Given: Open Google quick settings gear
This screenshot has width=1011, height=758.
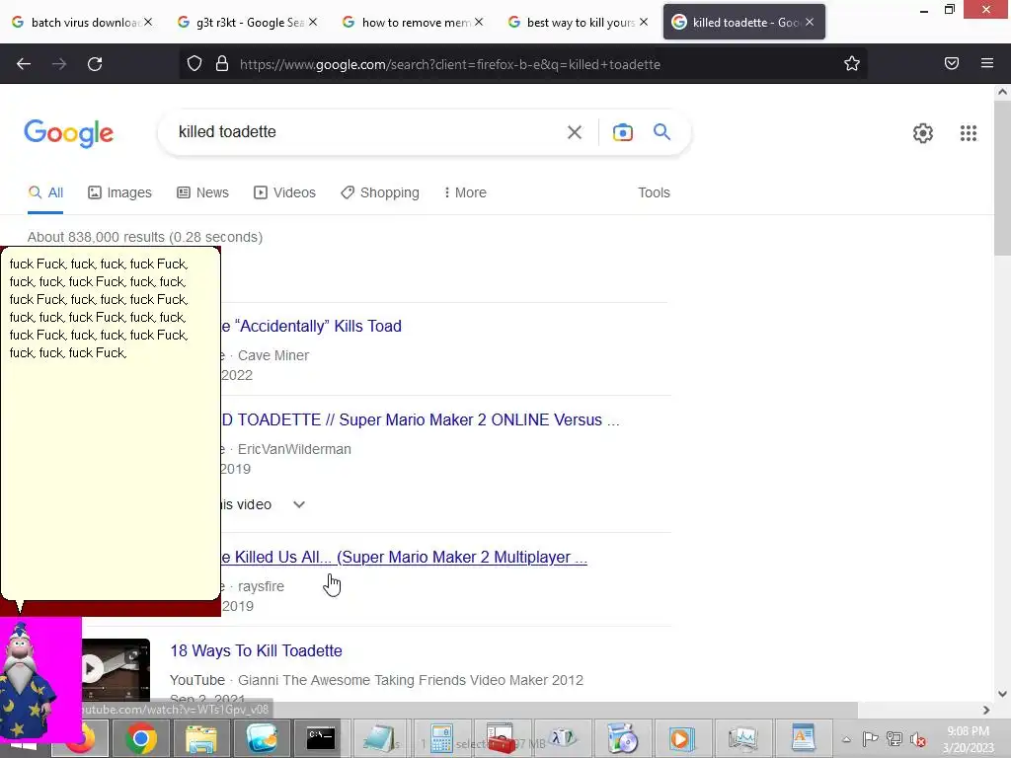Looking at the screenshot, I should 923,133.
